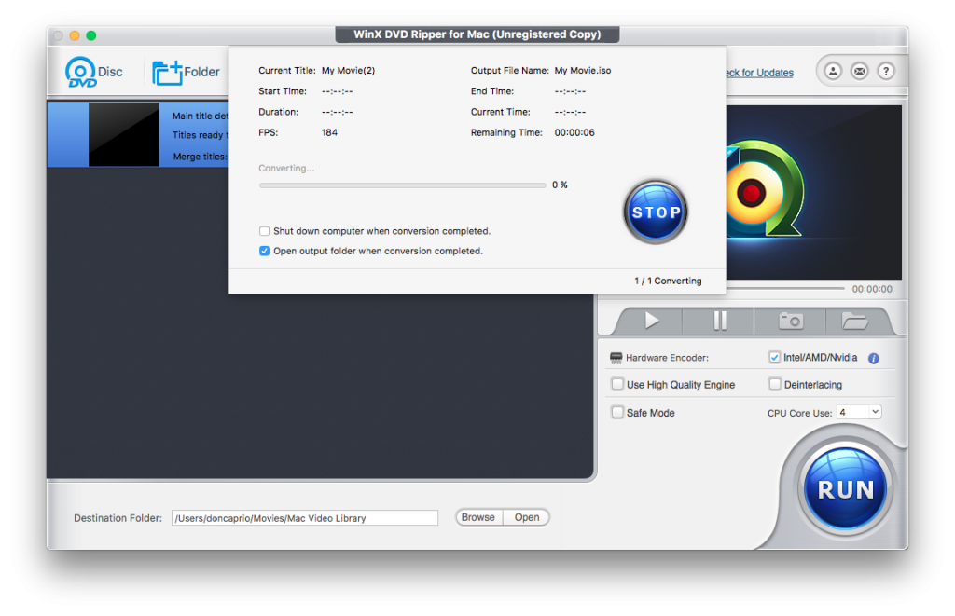Uncheck open output folder when conversion completed

[x=264, y=251]
